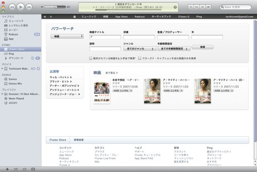Open the Podcast store tab
This screenshot has width=257, height=172.
pyautogui.click(x=140, y=16)
